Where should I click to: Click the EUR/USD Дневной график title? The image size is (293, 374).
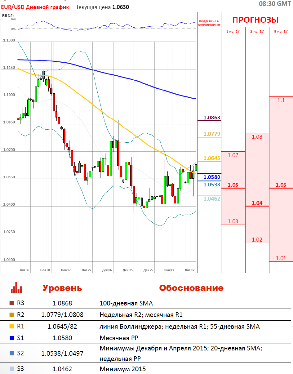pos(35,7)
